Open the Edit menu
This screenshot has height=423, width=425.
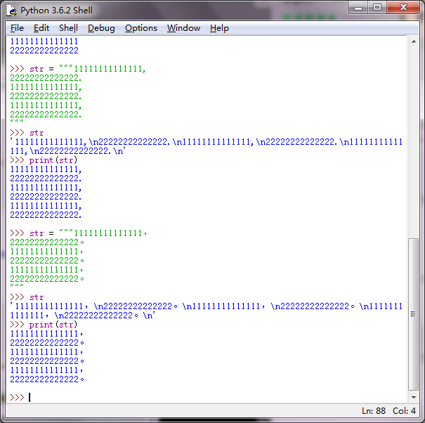[41, 28]
